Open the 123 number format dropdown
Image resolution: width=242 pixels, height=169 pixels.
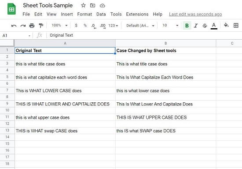pyautogui.click(x=113, y=26)
